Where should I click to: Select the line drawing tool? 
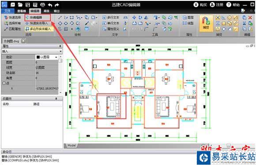[x=60, y=18]
